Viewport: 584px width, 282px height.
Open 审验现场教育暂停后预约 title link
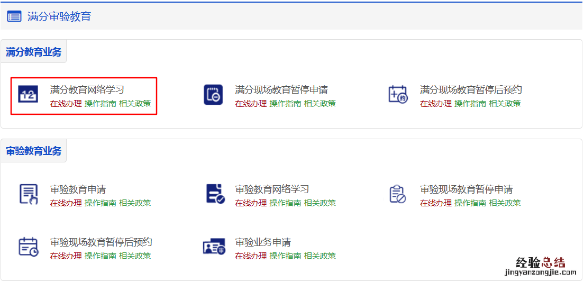pos(101,242)
